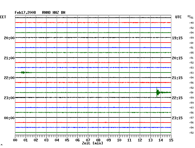Screen dimensions: 195x148
Task: Select the 21:15 UTC time label
Action: [177, 78]
